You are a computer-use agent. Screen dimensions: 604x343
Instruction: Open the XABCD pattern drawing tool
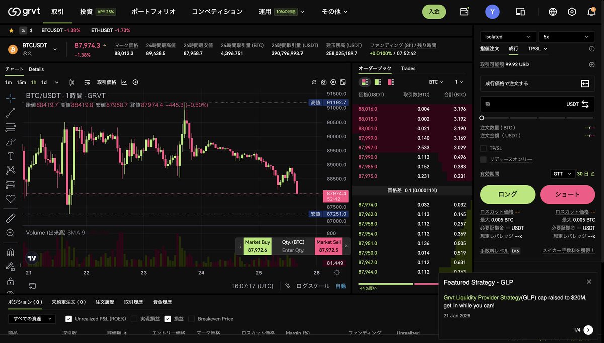pos(10,170)
